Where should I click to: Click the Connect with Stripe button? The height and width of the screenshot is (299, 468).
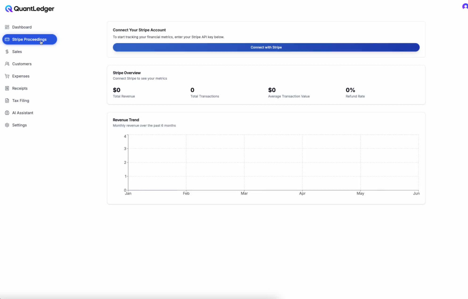coord(266,47)
